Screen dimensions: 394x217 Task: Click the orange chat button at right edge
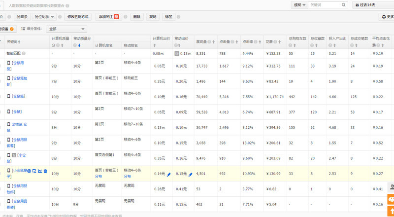[391, 199]
